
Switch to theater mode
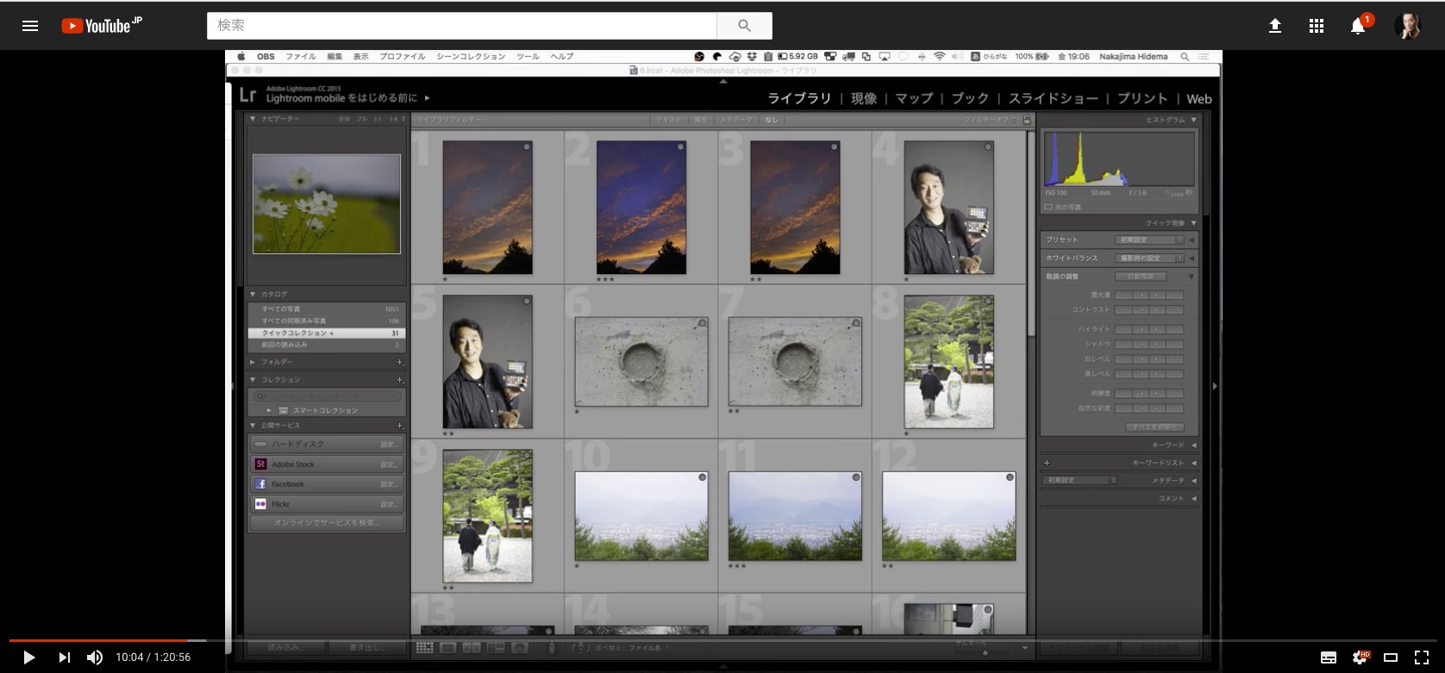point(1391,657)
